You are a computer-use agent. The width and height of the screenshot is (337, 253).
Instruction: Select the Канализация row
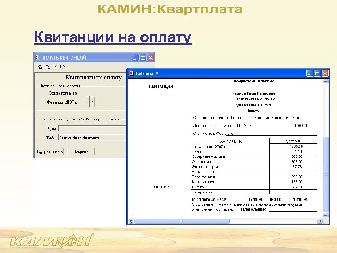254,182
